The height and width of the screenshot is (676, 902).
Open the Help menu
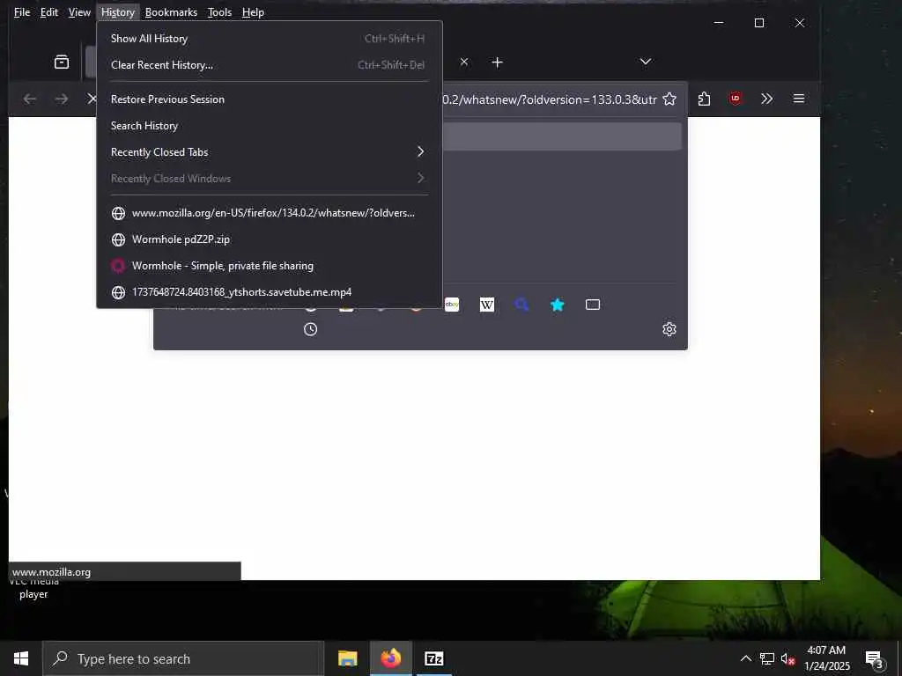pos(253,12)
